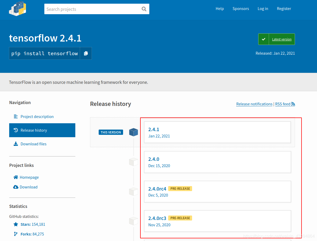Click the white cube beside 2.4.0rc3
The width and height of the screenshot is (317, 241).
(x=134, y=221)
